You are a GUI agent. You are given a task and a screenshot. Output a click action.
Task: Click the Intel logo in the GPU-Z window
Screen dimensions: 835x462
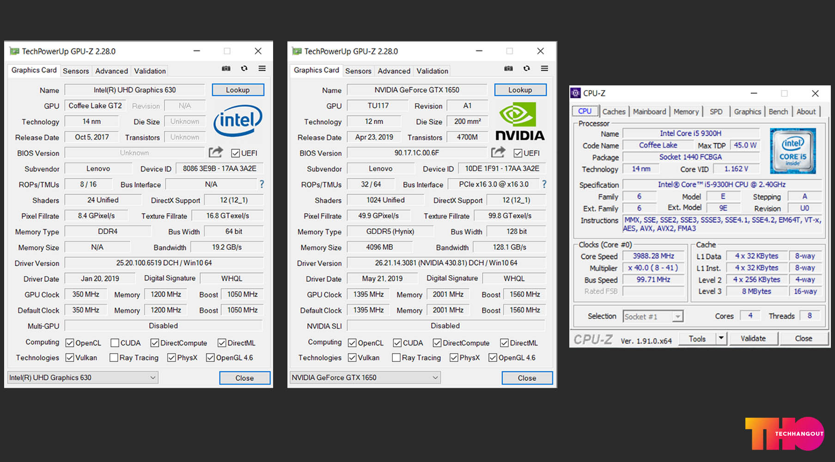coord(238,120)
